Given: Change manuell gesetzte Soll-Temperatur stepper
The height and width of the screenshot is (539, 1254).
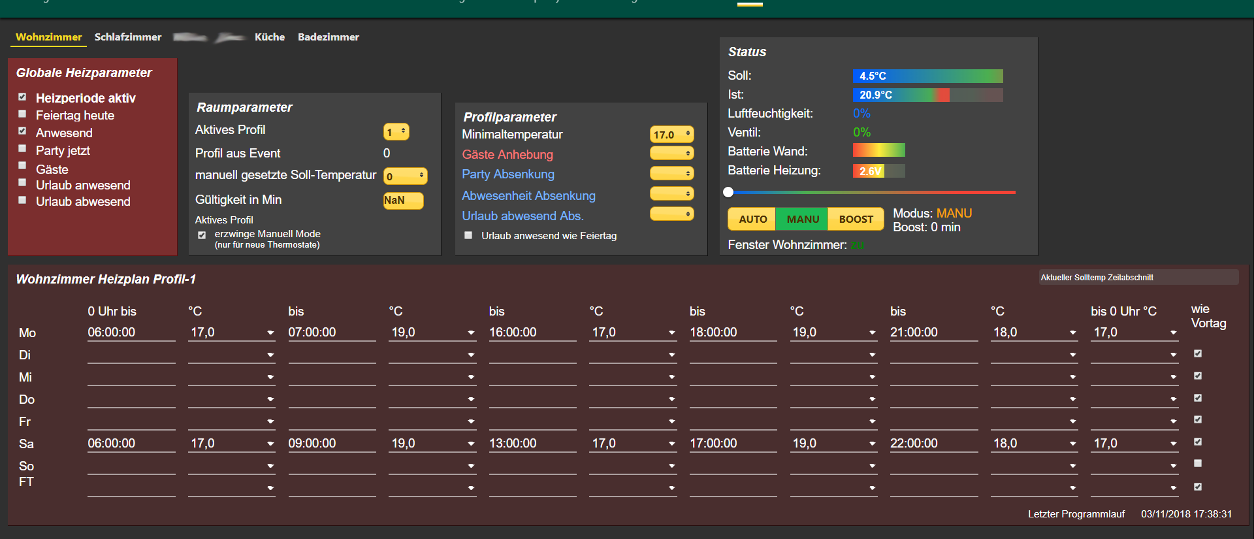Looking at the screenshot, I should point(406,176).
